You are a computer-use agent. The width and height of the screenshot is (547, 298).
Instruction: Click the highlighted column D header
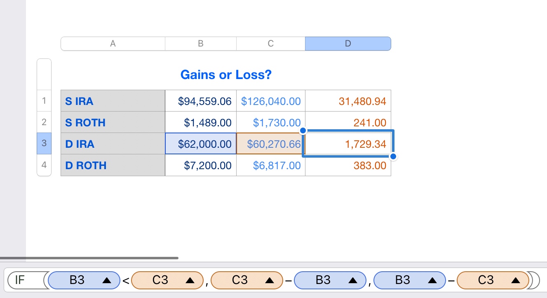point(347,44)
